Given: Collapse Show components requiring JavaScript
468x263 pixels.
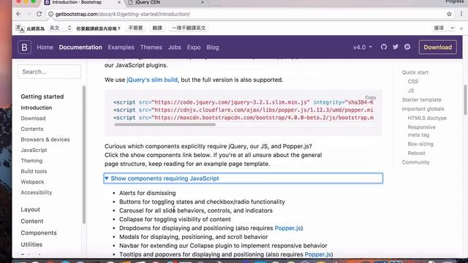Looking at the screenshot, I should (244, 178).
